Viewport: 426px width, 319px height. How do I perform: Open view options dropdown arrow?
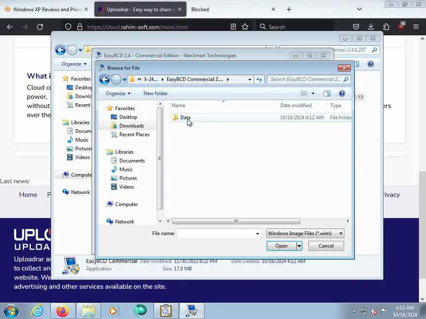313,93
